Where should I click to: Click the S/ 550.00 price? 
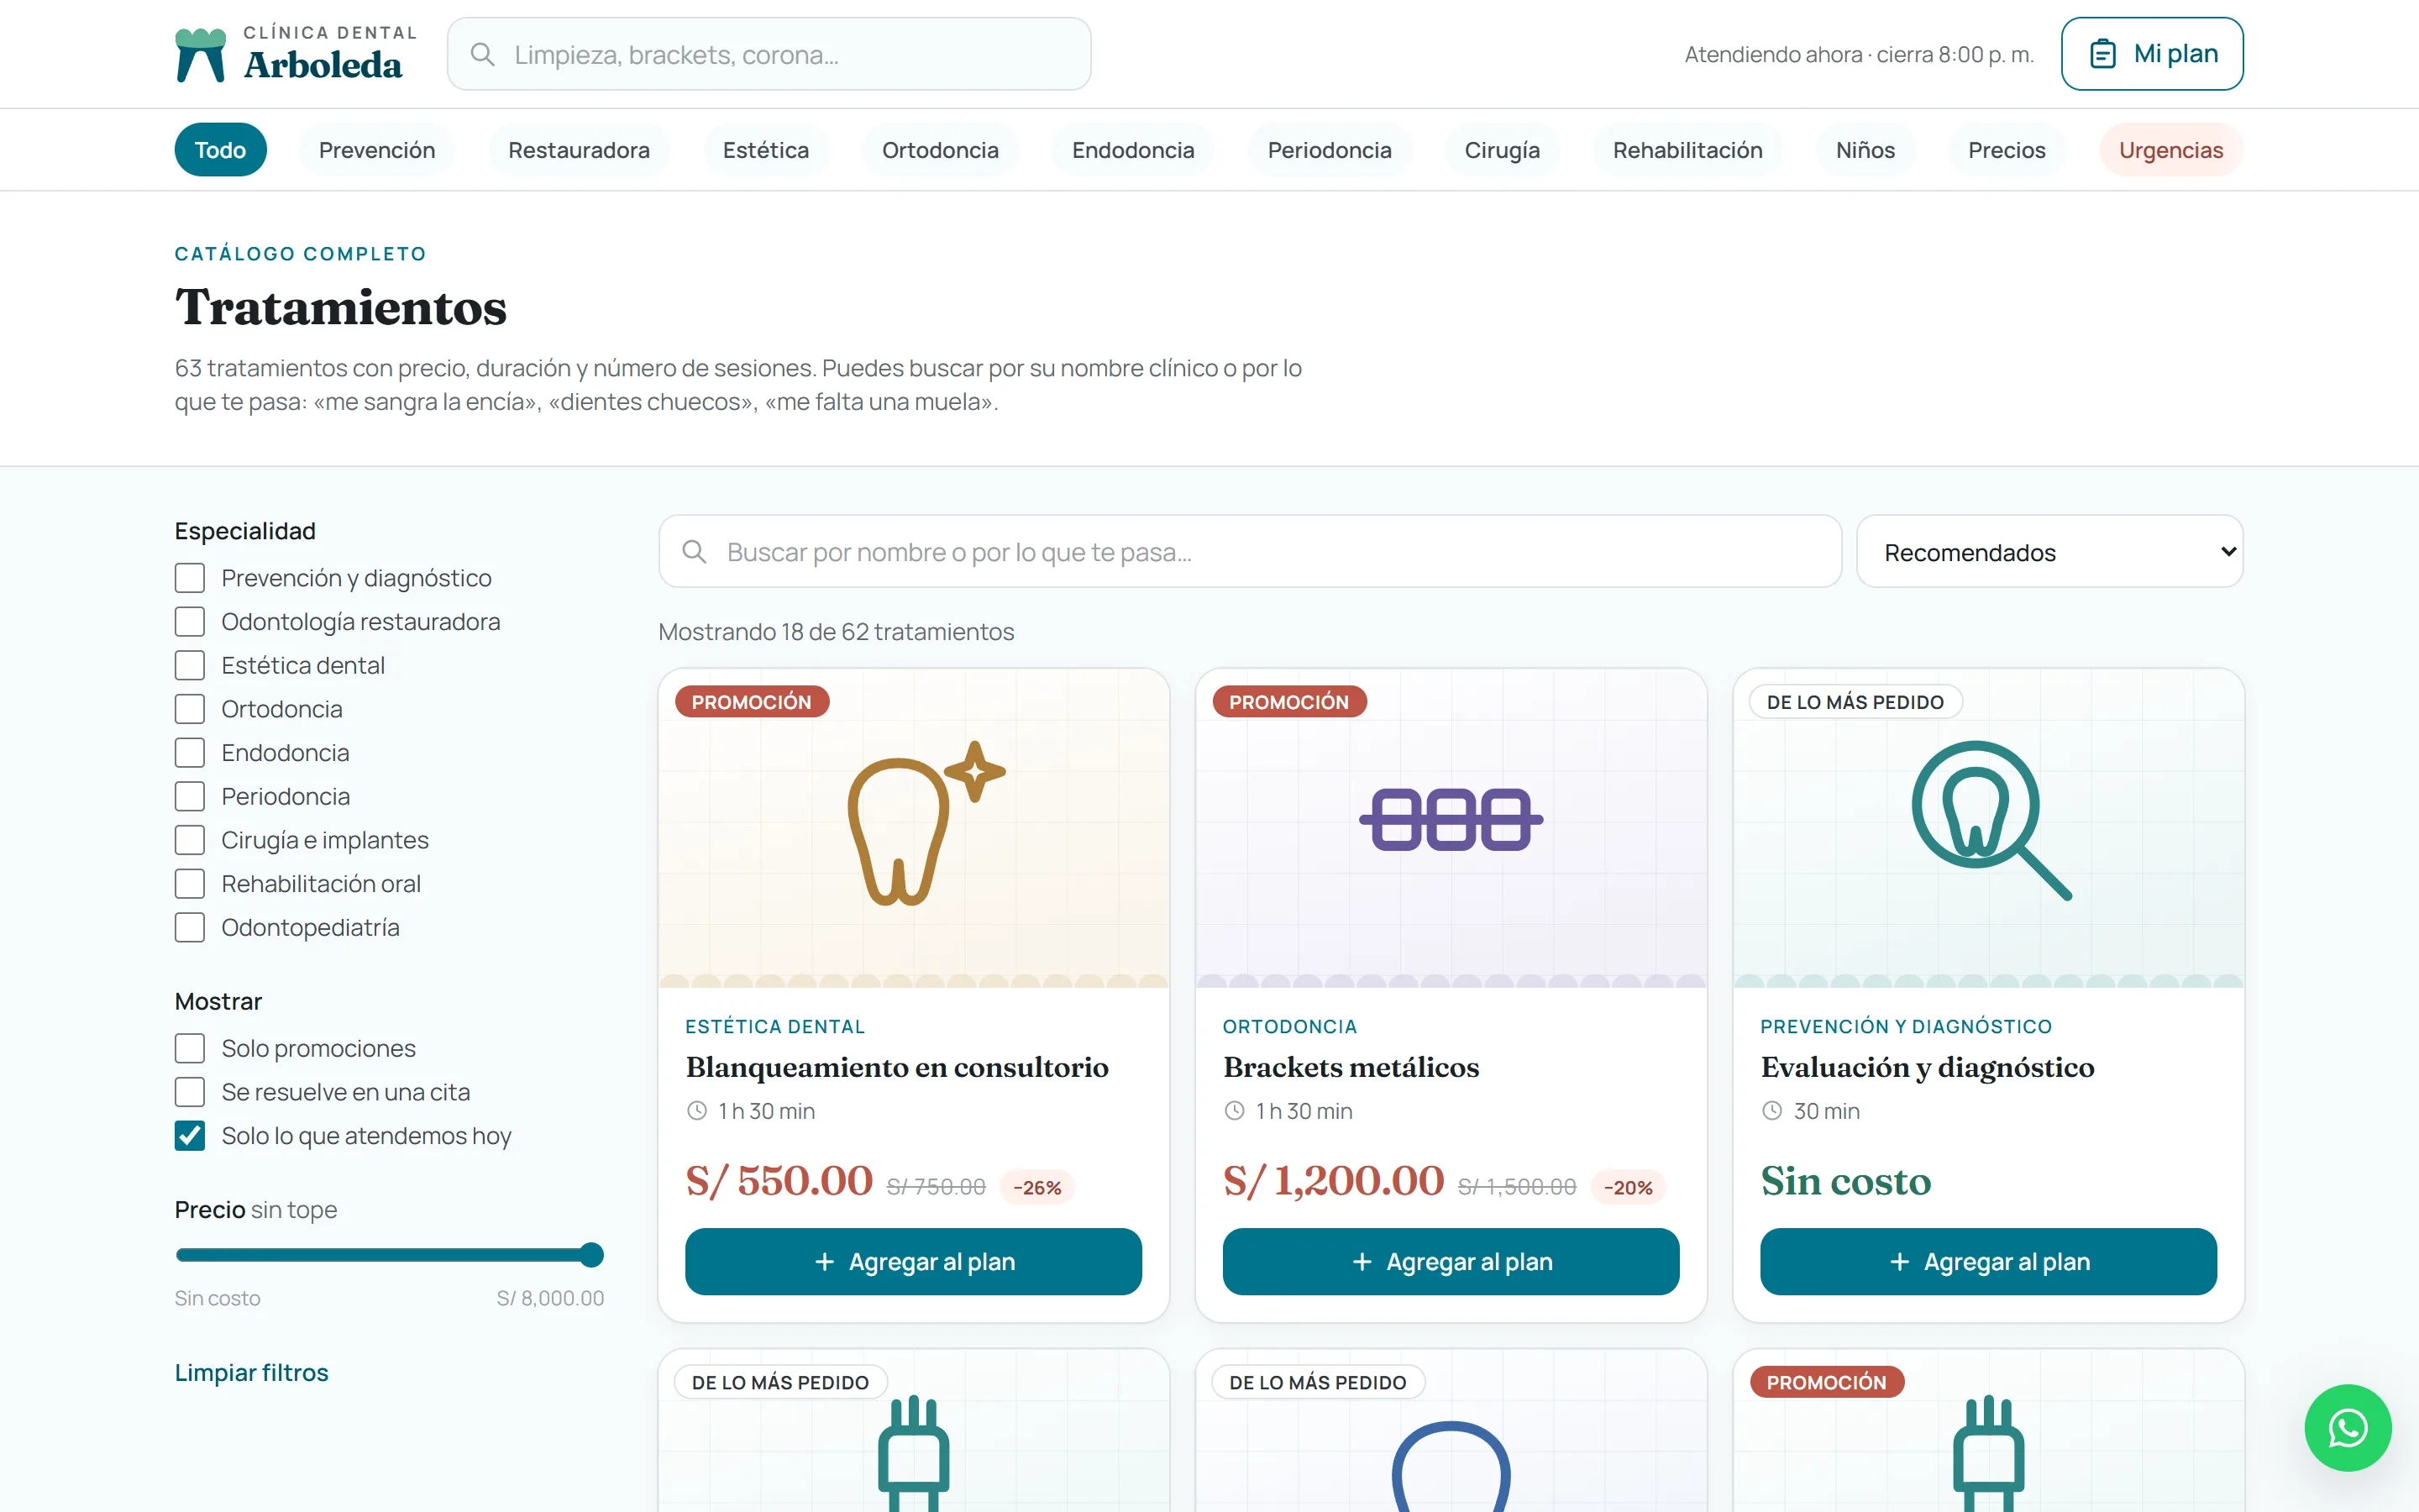(x=779, y=1181)
